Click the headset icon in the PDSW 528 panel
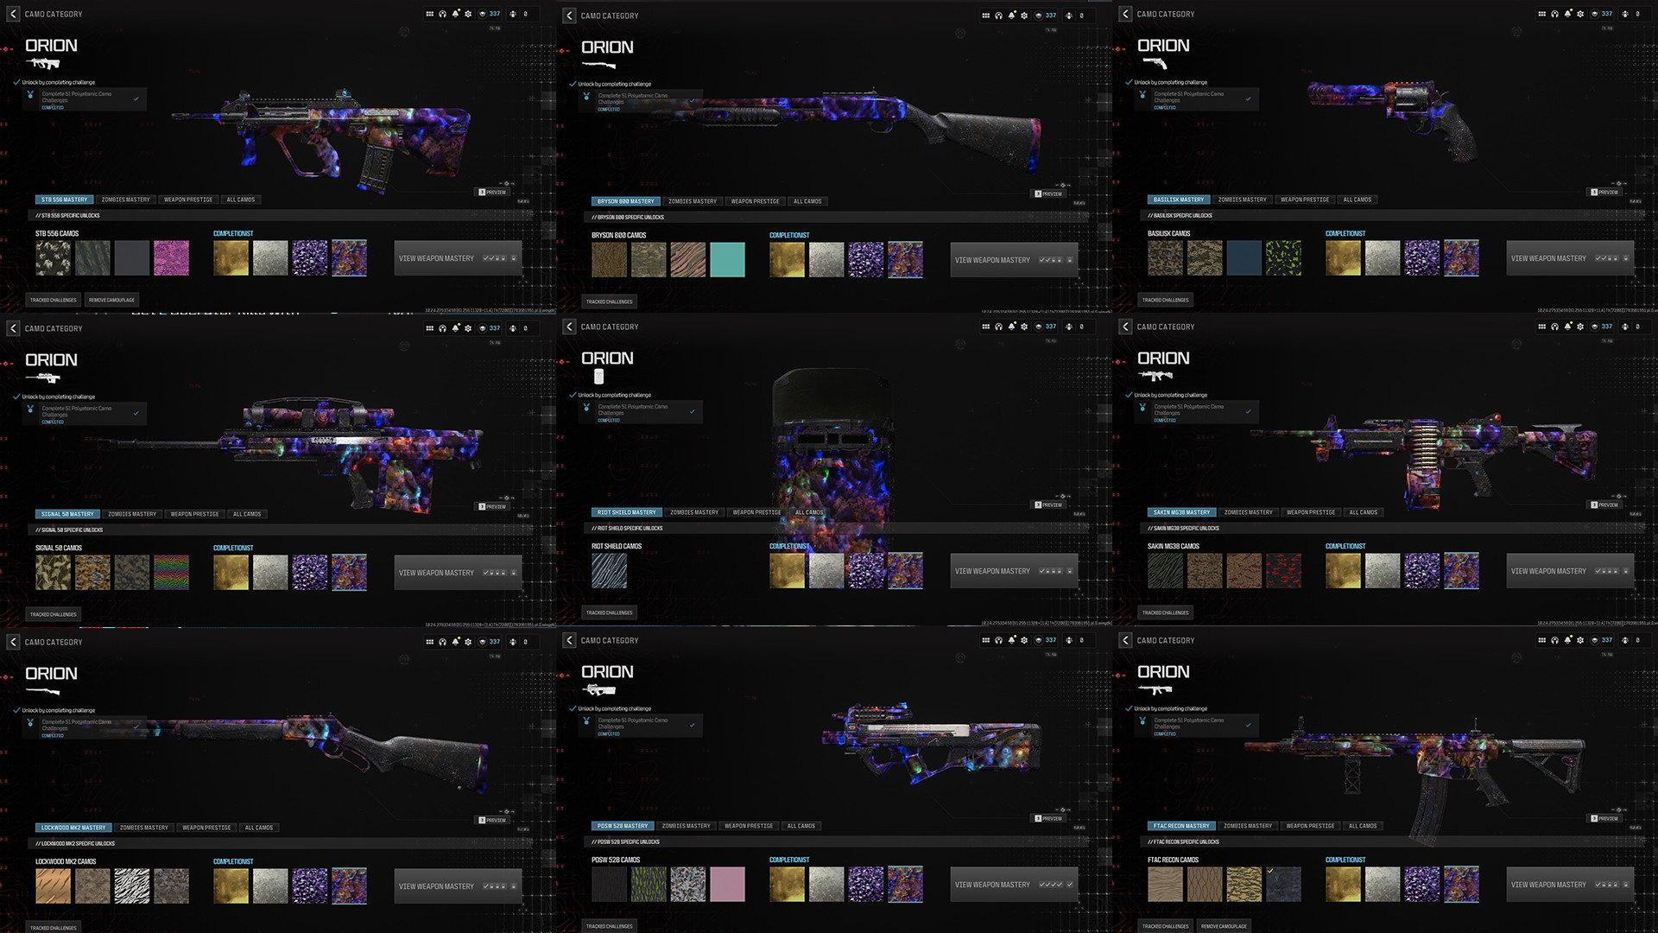The image size is (1658, 933). click(x=999, y=640)
